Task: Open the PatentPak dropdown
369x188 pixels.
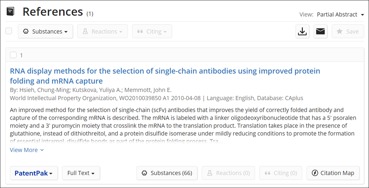Action: pos(34,173)
